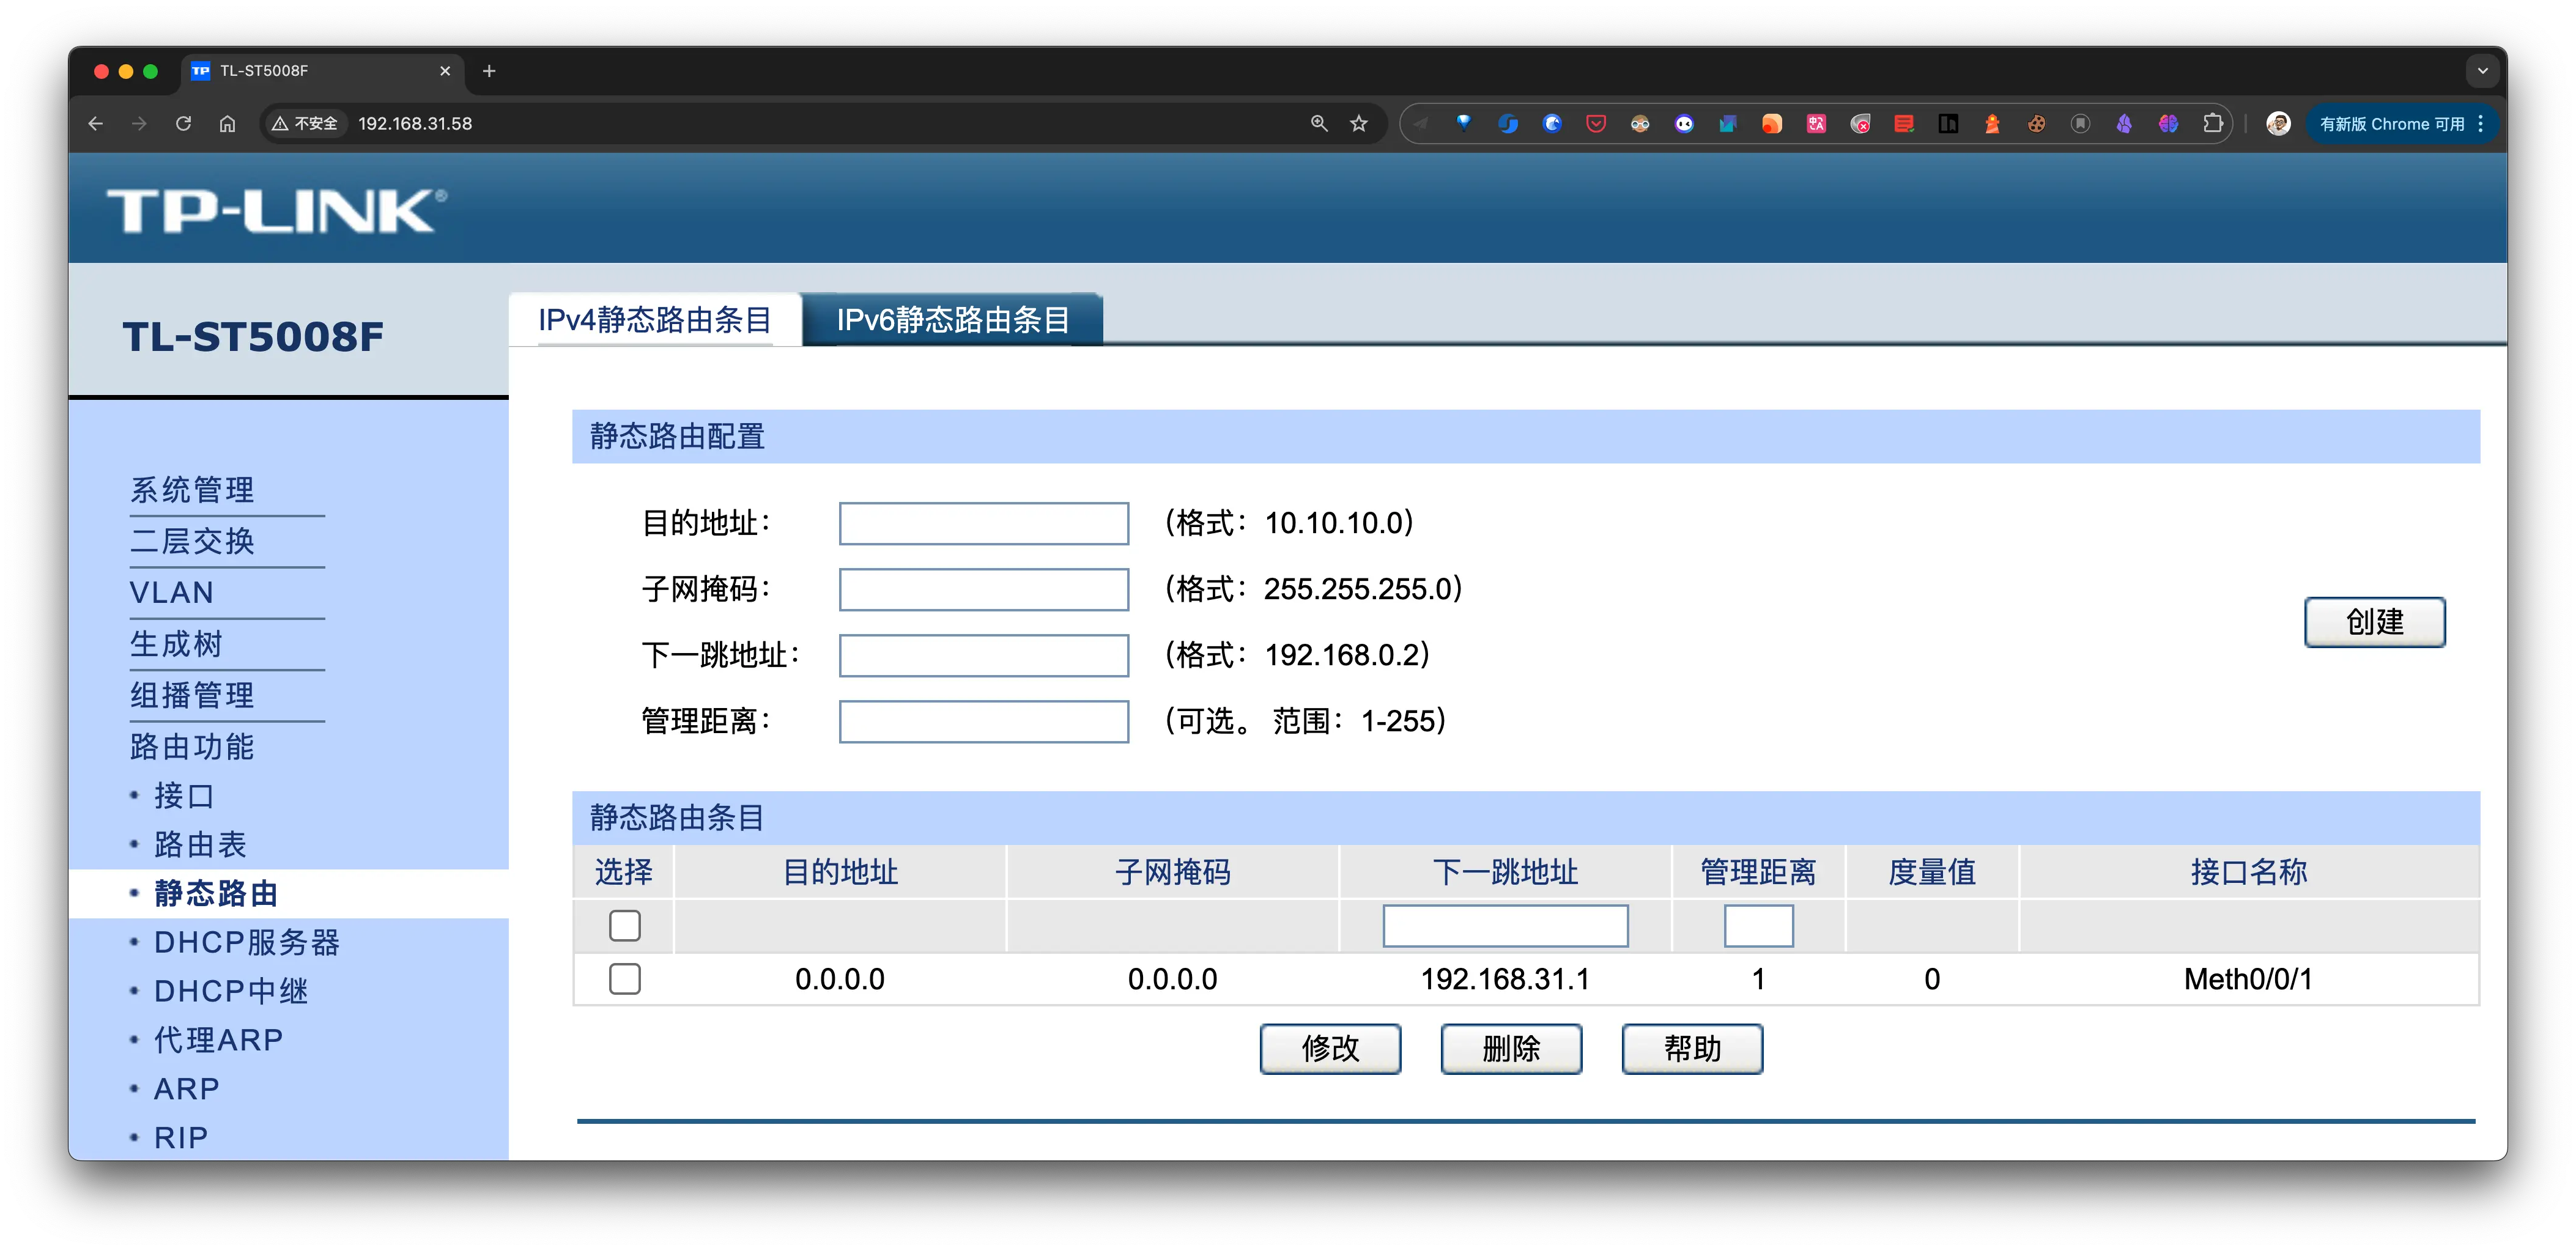Bookmark the page with the star icon
This screenshot has height=1251, width=2576.
[1358, 123]
